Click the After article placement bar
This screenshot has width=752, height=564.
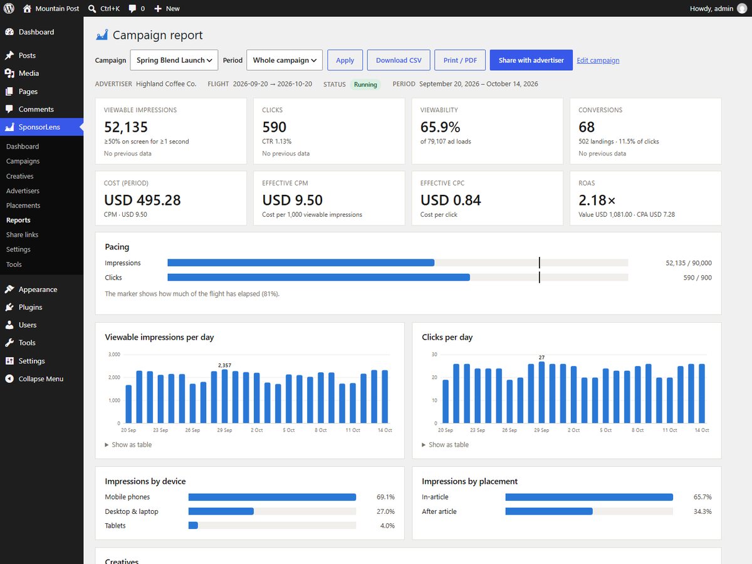(589, 511)
